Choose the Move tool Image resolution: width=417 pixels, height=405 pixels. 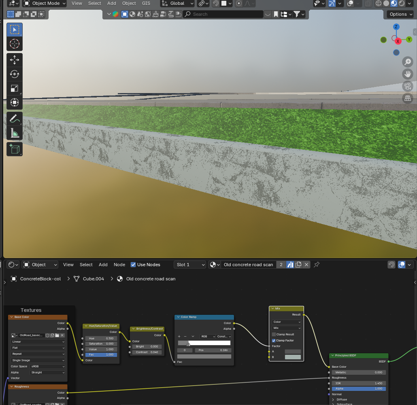pyautogui.click(x=14, y=60)
